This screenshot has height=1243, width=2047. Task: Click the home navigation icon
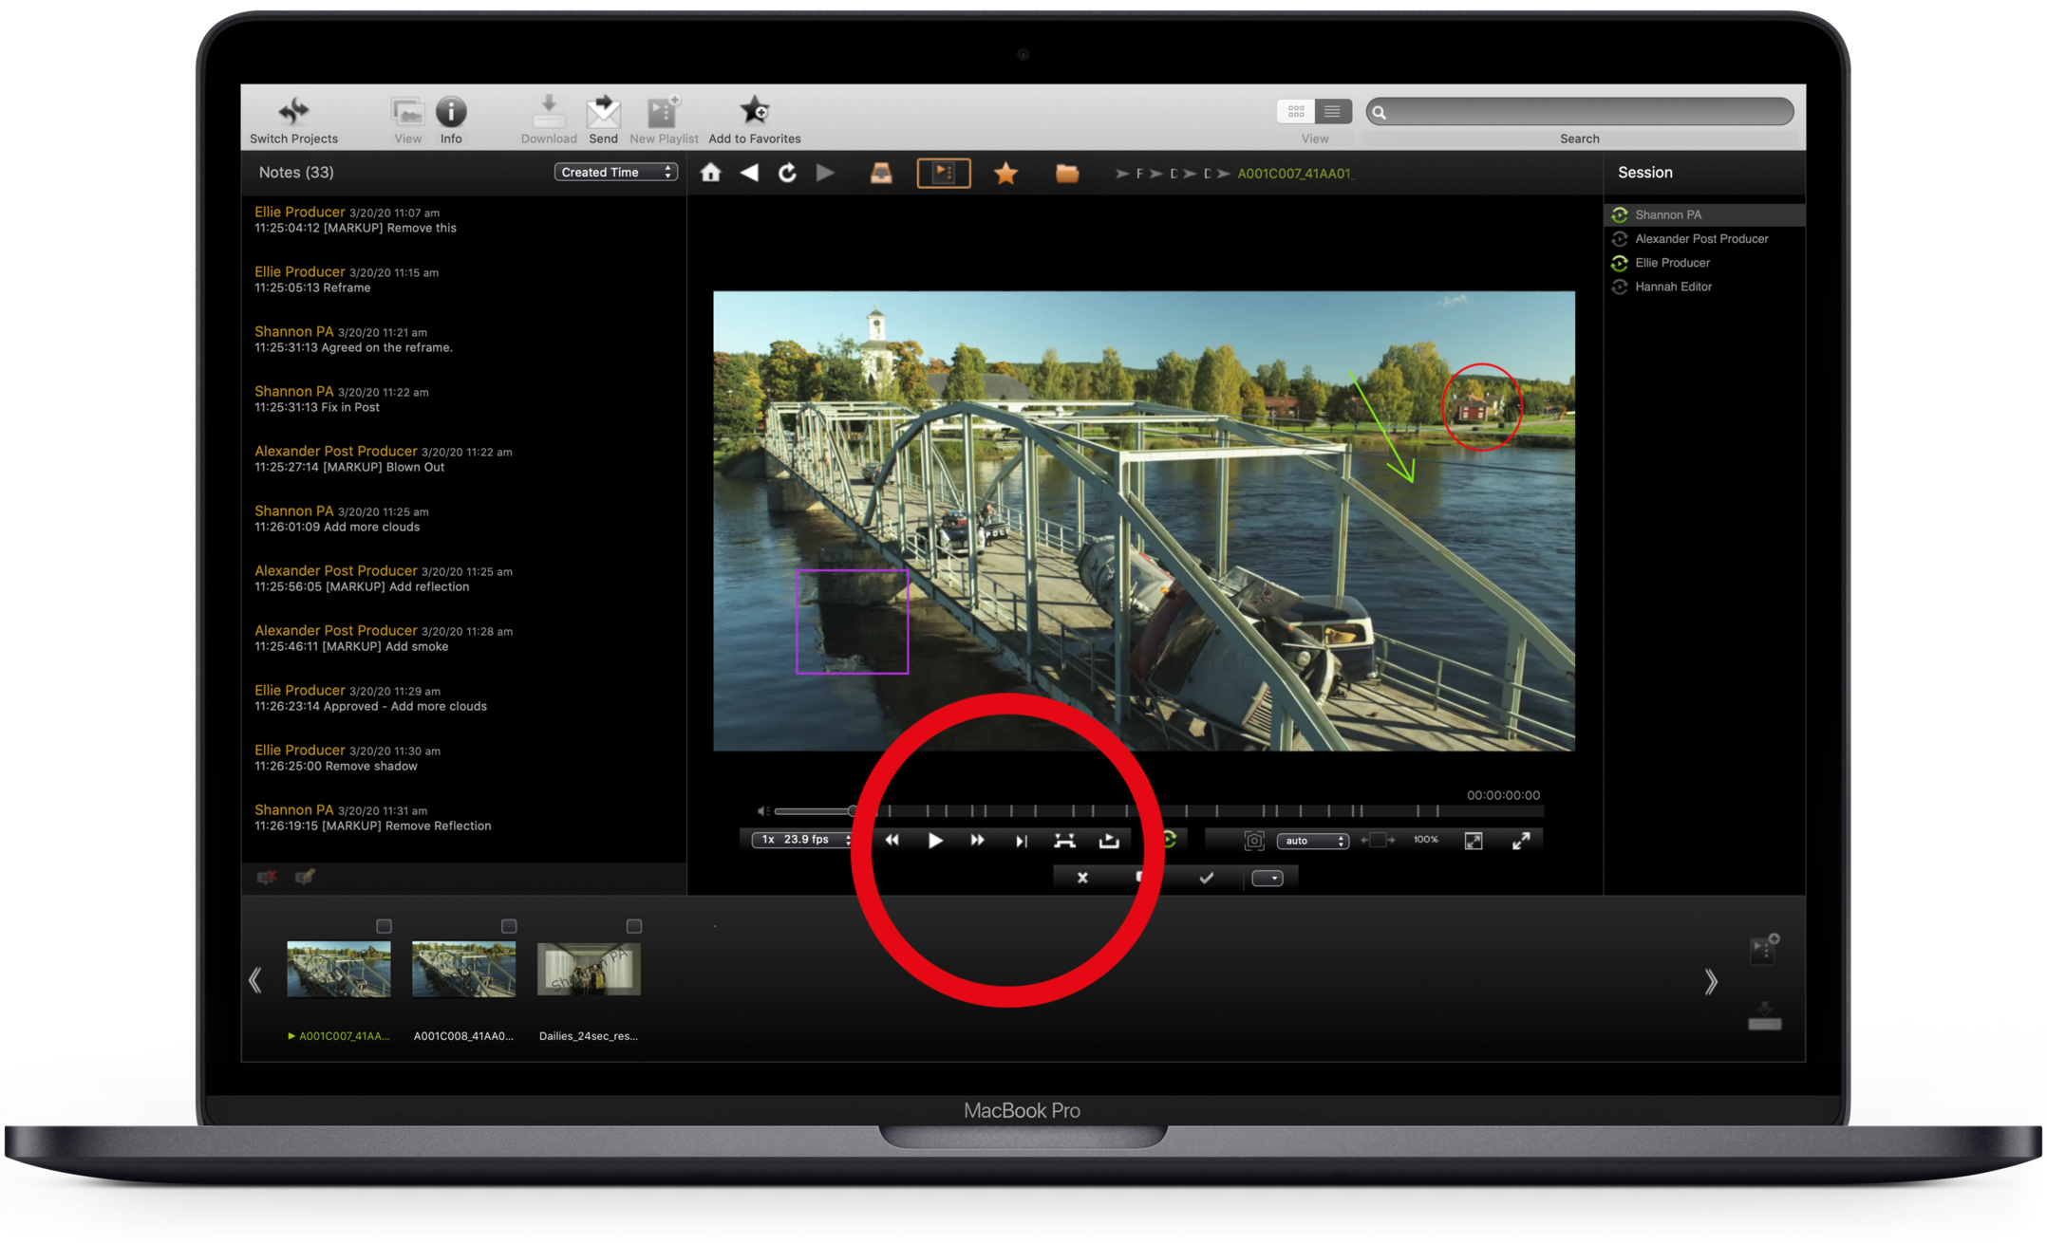[x=710, y=173]
